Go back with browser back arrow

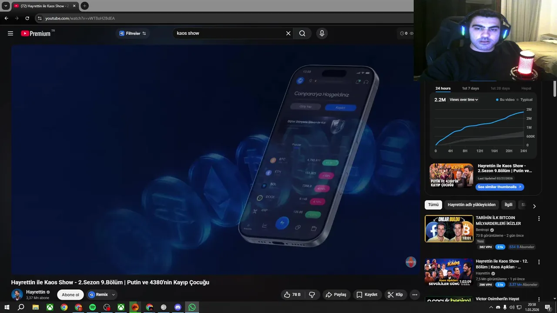point(6,18)
